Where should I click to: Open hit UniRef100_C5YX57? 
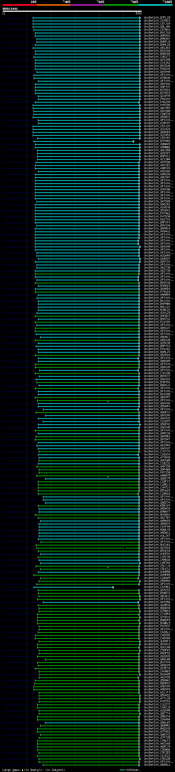click(157, 138)
